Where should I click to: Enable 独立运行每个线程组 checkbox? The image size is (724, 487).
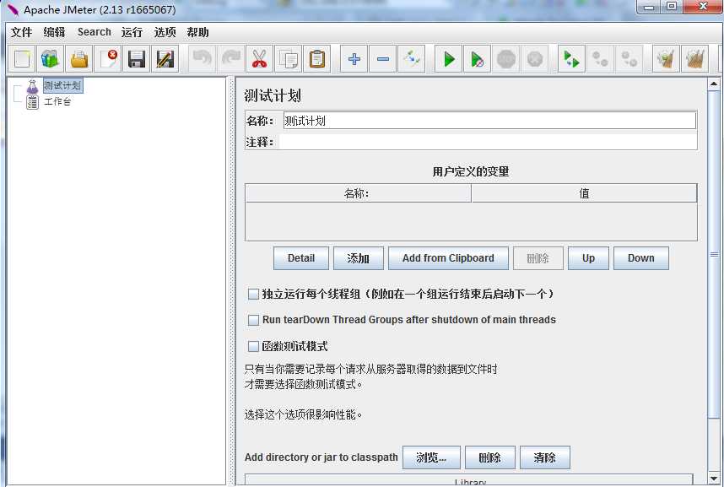(x=253, y=294)
